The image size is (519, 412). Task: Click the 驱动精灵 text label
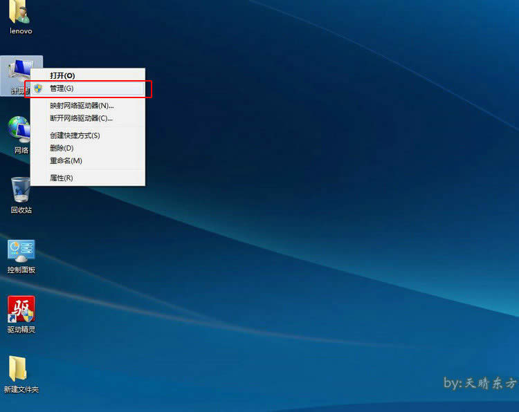click(x=21, y=330)
